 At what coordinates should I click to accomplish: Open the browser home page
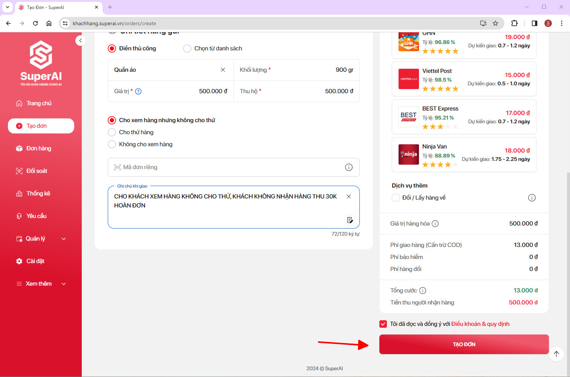tap(49, 23)
